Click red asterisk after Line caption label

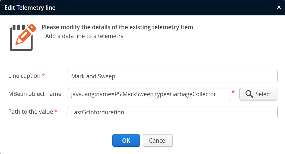[x=43, y=76]
